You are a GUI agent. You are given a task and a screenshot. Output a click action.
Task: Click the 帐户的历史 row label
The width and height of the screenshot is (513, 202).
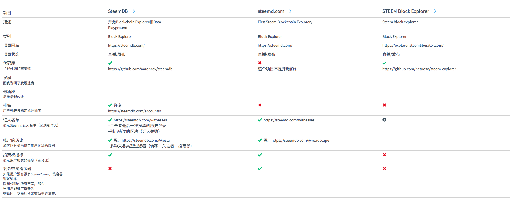coord(13,140)
